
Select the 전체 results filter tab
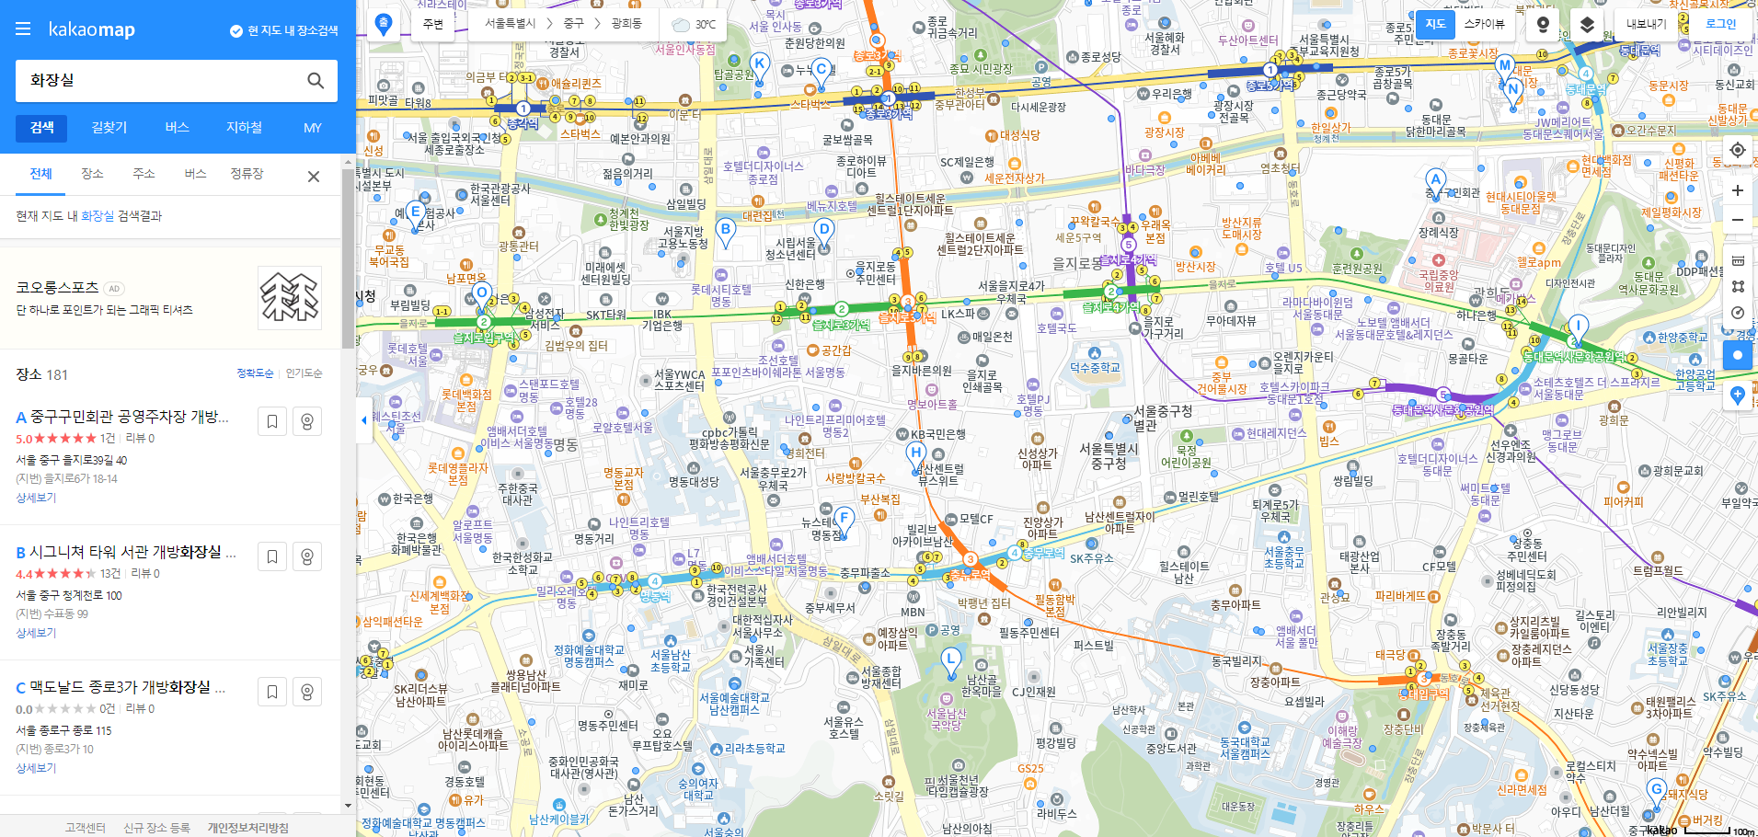pyautogui.click(x=40, y=175)
